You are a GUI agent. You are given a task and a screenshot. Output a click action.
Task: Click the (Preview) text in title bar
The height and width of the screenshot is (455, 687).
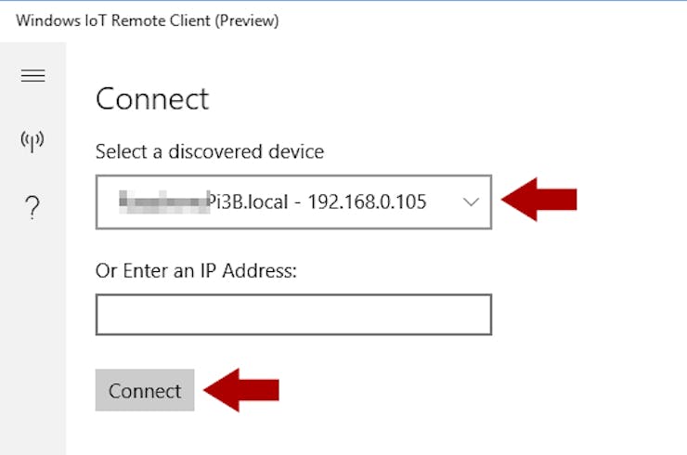tap(247, 20)
